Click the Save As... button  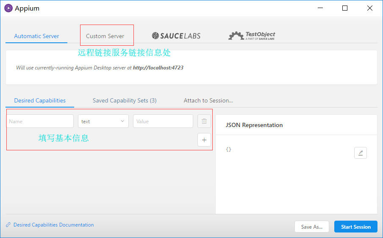point(312,227)
